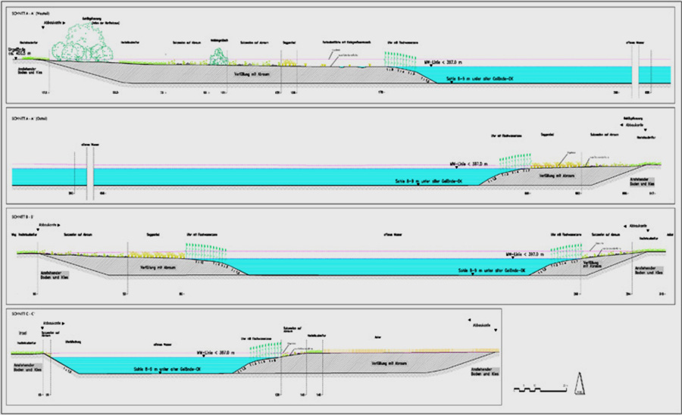
Task: Select the small shrub symbol in the top section
Action: pyautogui.click(x=218, y=57)
